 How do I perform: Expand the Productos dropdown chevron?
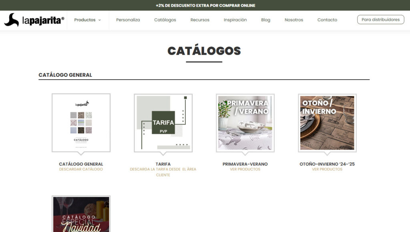point(100,20)
